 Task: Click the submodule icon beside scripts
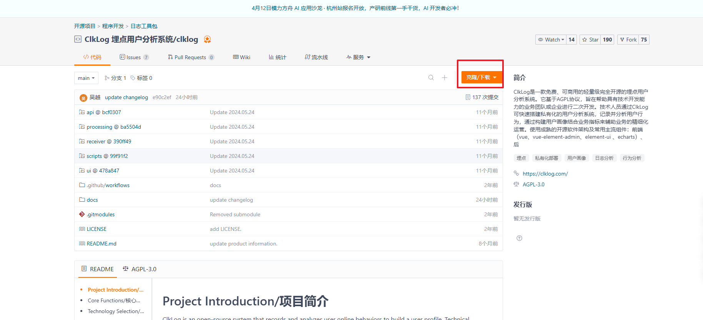pos(82,156)
